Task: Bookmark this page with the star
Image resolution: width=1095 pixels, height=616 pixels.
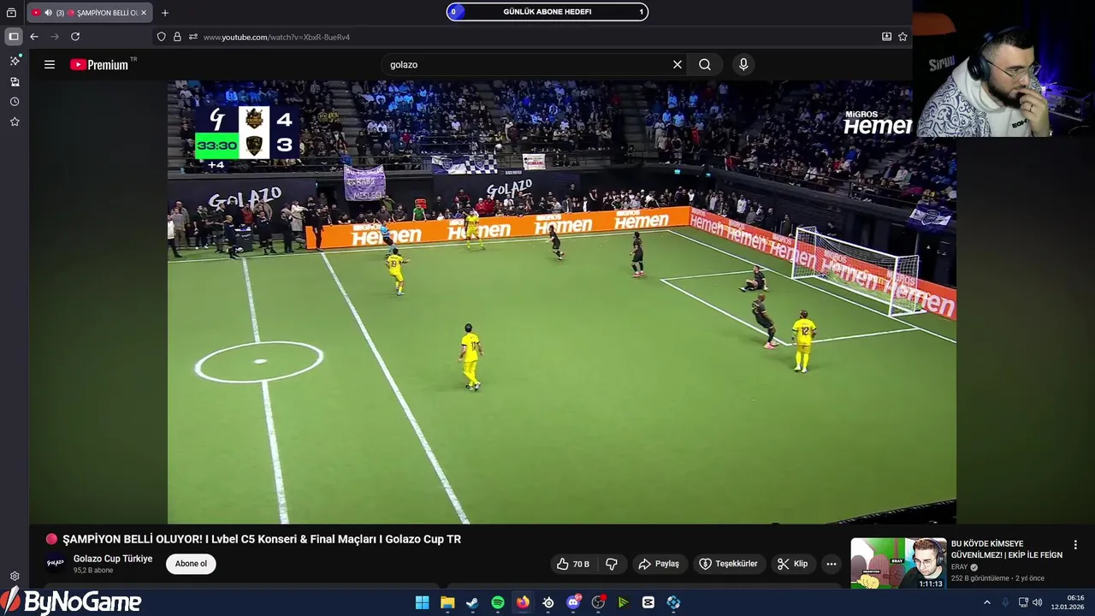Action: point(903,37)
